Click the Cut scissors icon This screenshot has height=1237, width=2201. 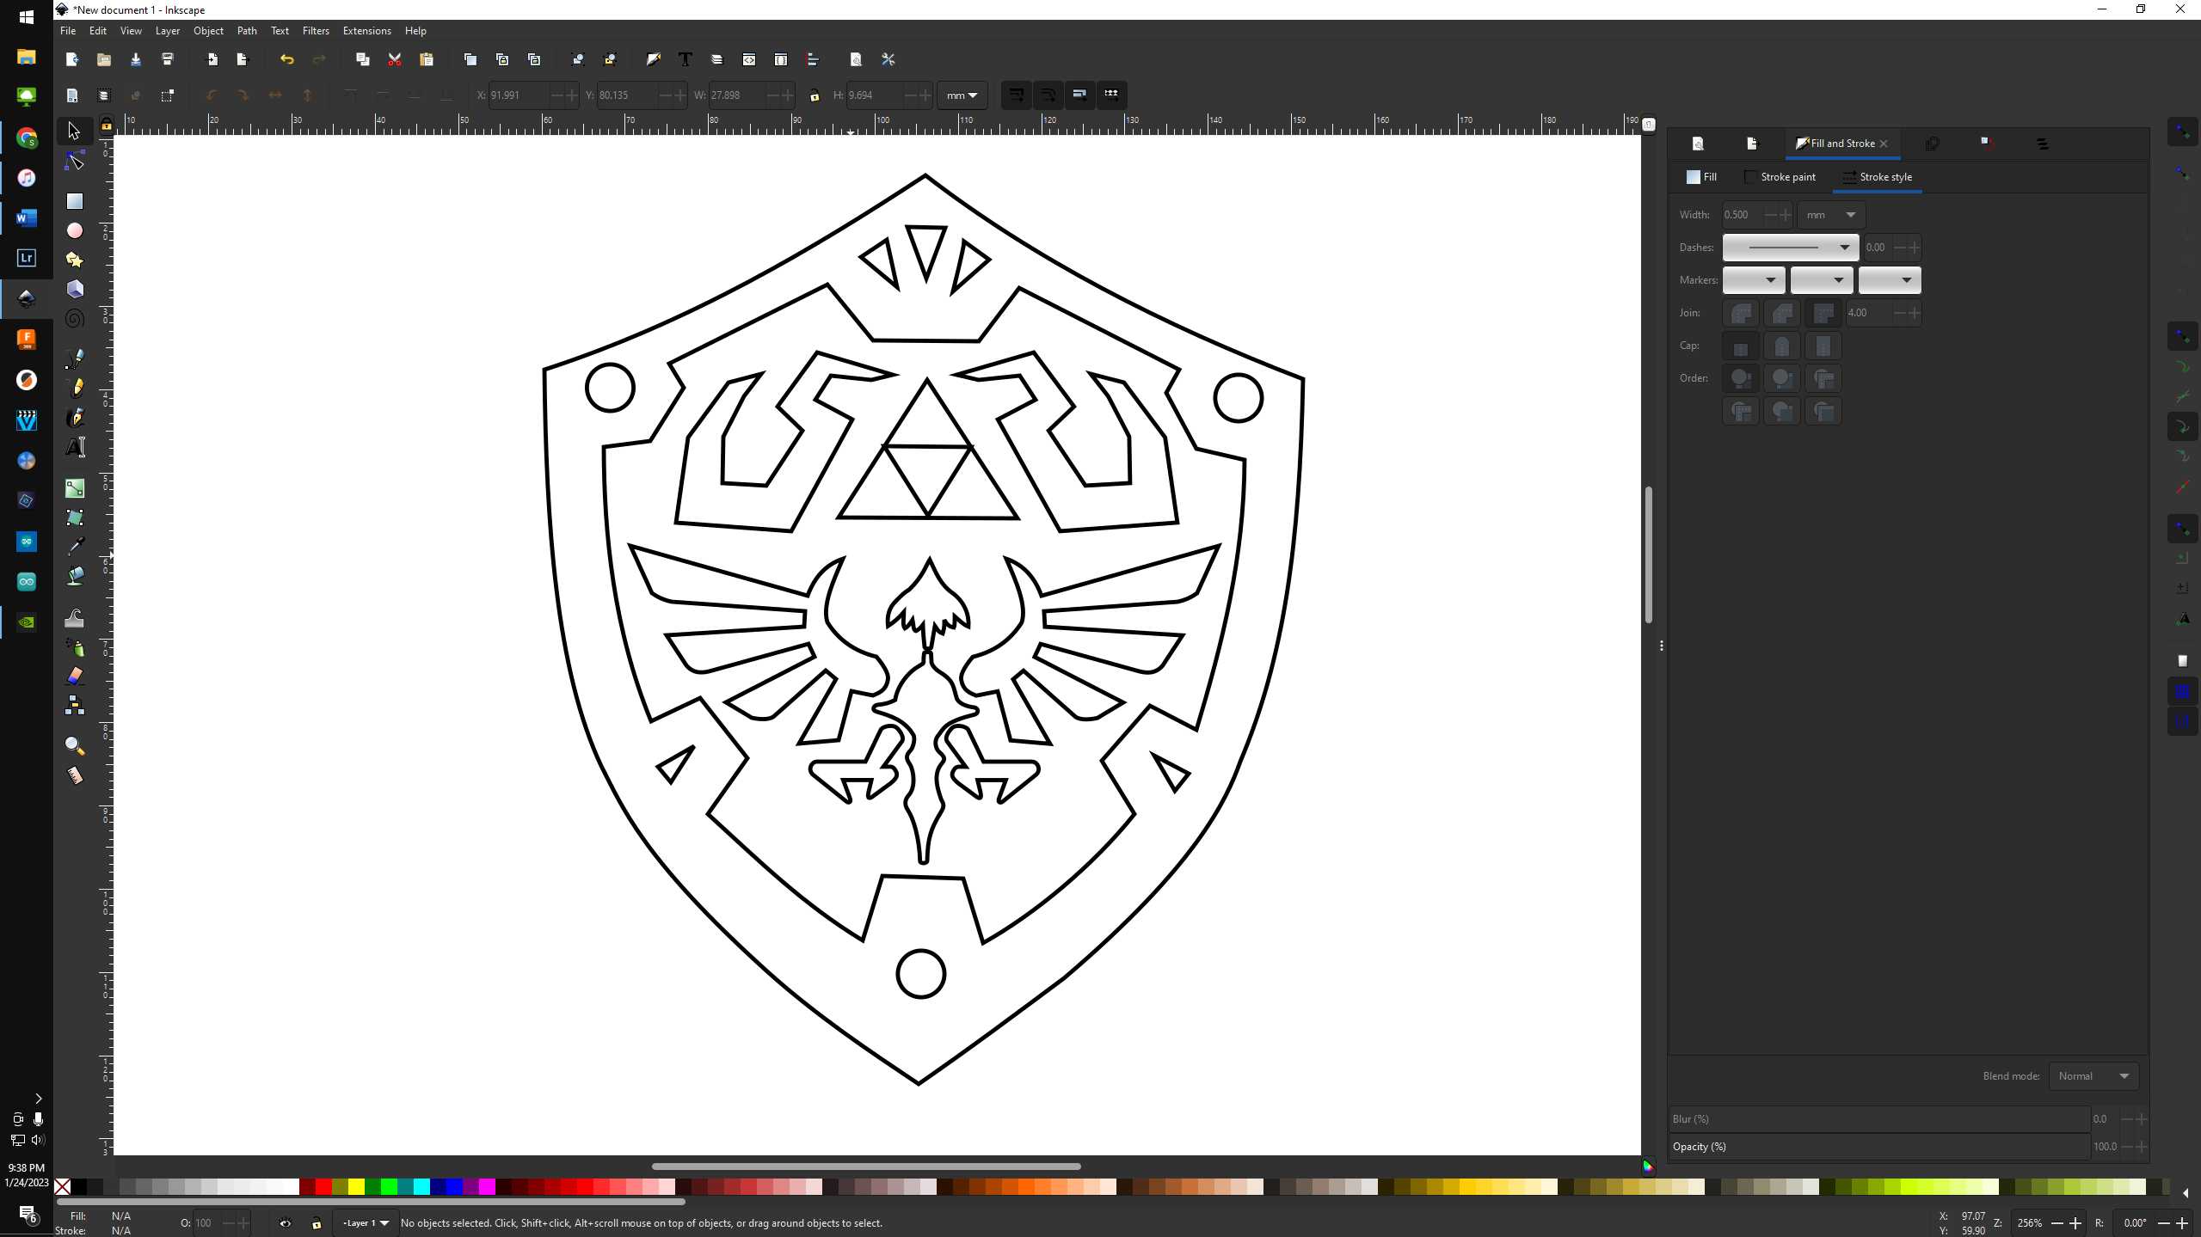coord(395,59)
